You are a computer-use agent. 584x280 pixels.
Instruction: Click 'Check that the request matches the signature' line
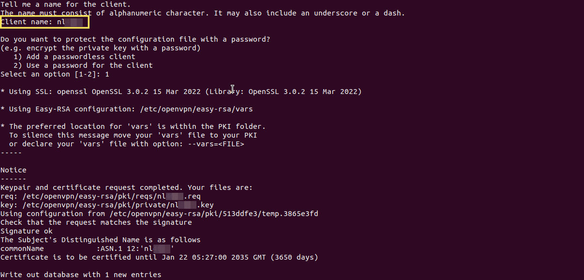tap(96, 222)
